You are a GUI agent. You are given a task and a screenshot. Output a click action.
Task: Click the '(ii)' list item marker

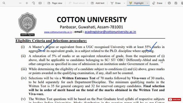[23, 56]
